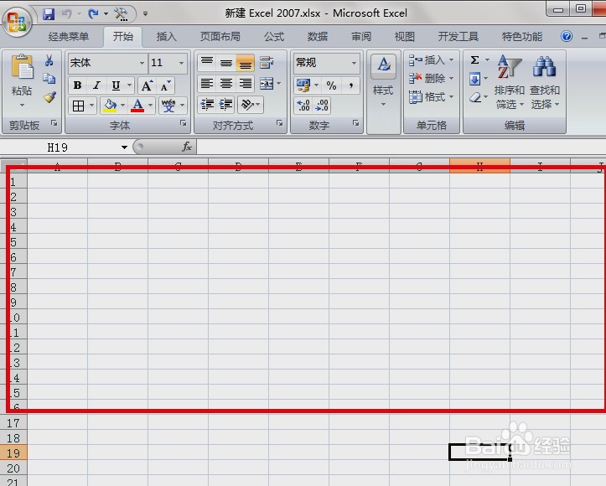Image resolution: width=606 pixels, height=486 pixels.
Task: Click the Office button logo
Action: pos(17,21)
